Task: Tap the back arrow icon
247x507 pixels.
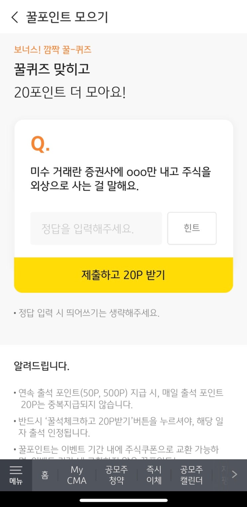Action: tap(14, 17)
